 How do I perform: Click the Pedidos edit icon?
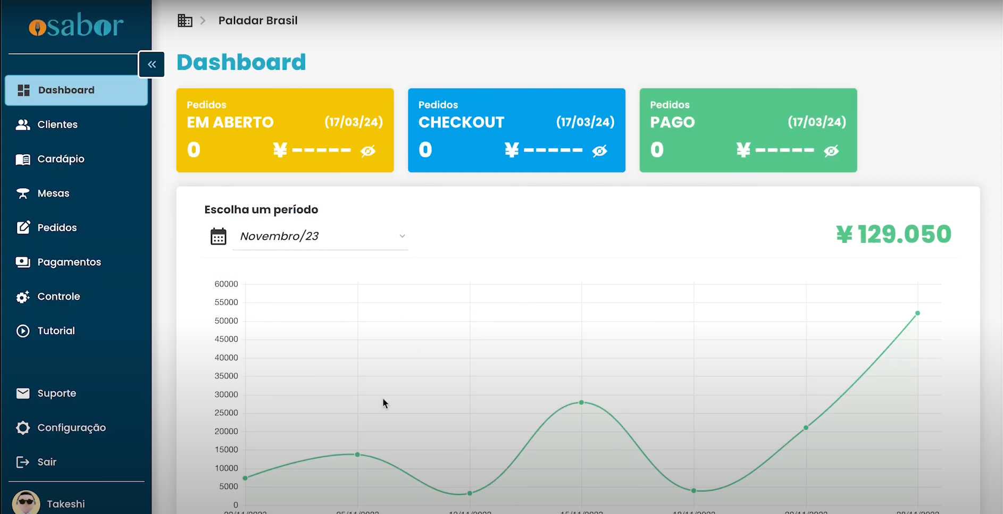click(23, 227)
